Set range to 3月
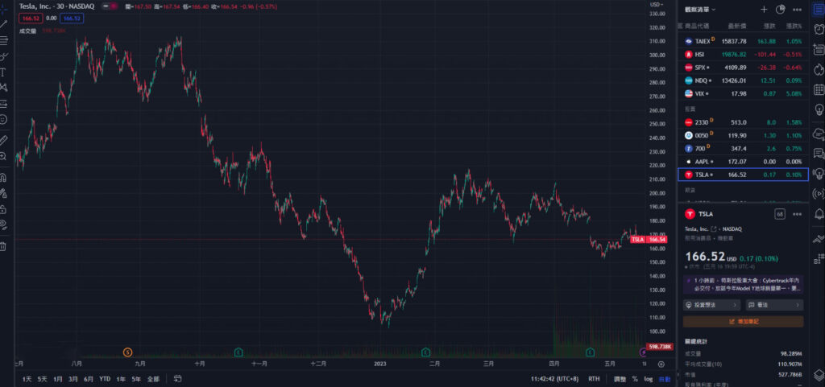 [x=73, y=379]
